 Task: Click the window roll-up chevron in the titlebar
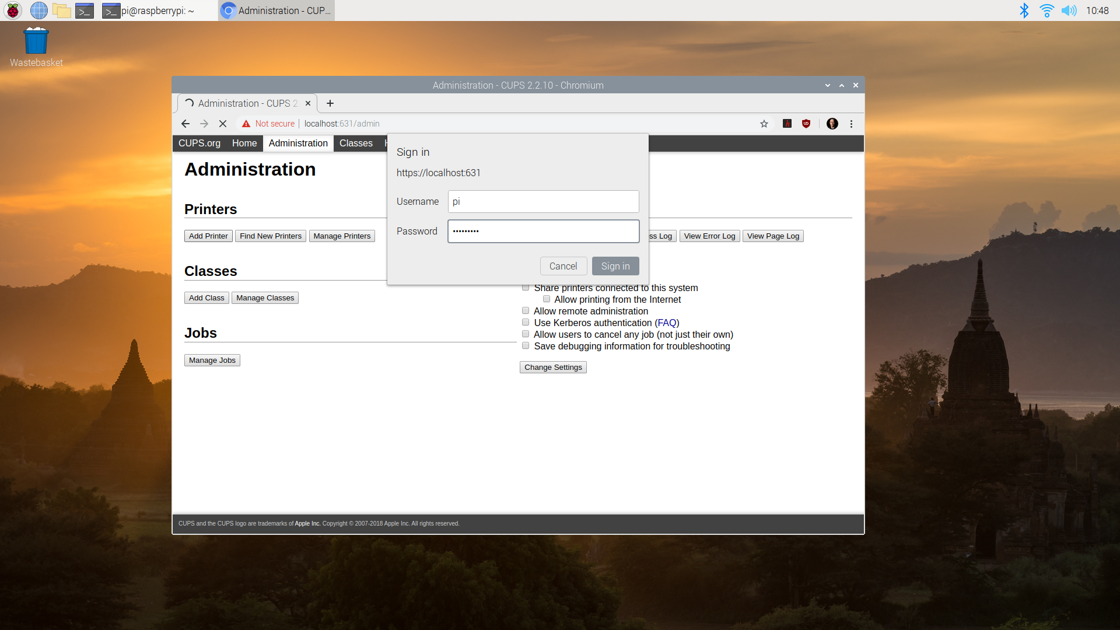pyautogui.click(x=842, y=85)
